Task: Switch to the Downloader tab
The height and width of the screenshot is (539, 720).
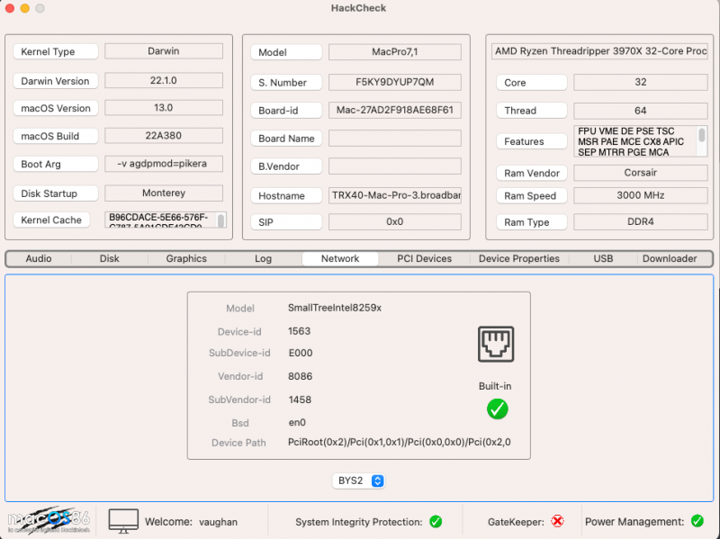Action: coord(670,258)
